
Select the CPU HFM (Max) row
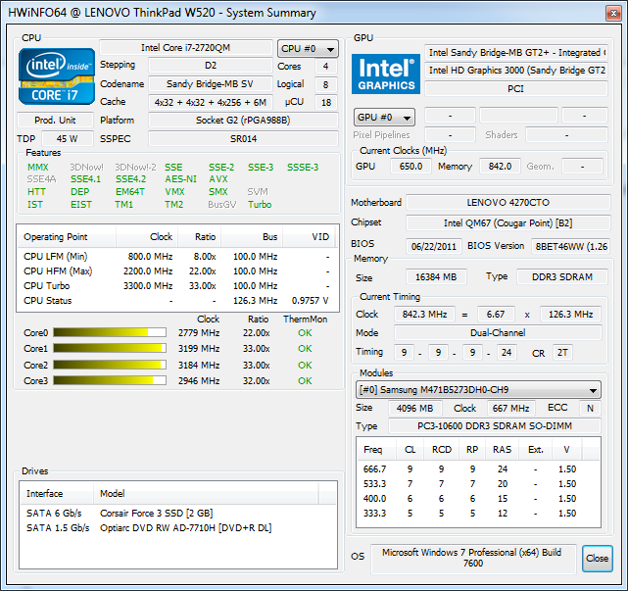tap(177, 271)
